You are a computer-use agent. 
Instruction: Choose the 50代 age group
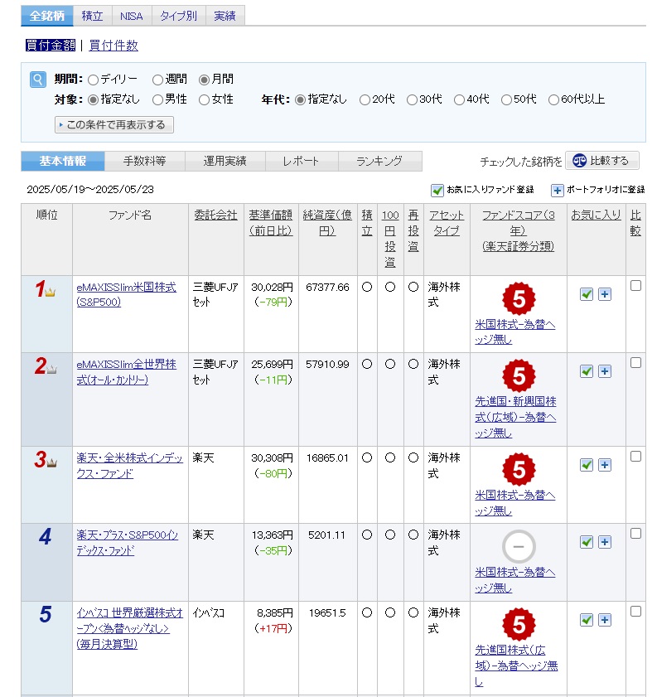506,100
